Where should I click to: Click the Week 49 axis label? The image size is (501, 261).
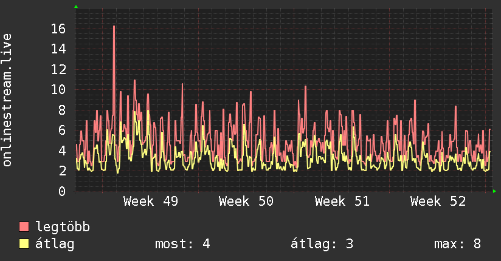pyautogui.click(x=151, y=202)
